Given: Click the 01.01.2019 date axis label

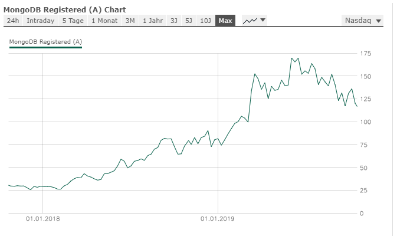Looking at the screenshot, I should click(x=218, y=219).
